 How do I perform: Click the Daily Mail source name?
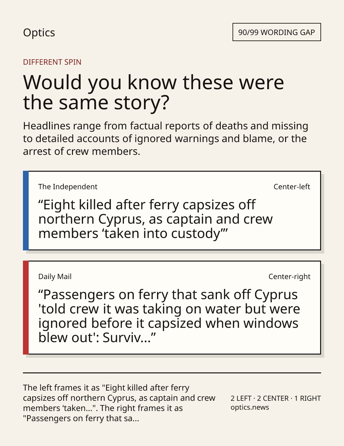tap(55, 277)
